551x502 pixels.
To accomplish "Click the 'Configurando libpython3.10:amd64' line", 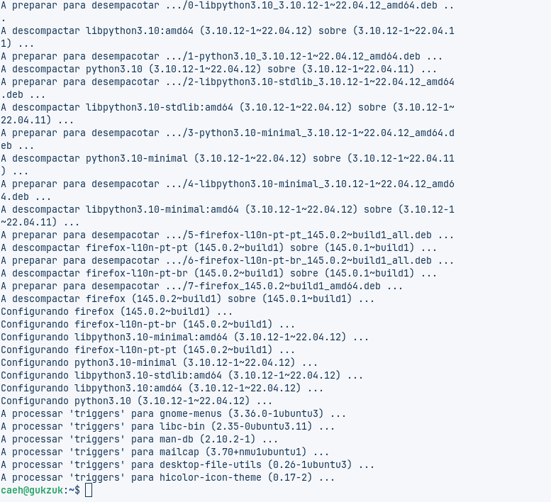I will click(162, 389).
